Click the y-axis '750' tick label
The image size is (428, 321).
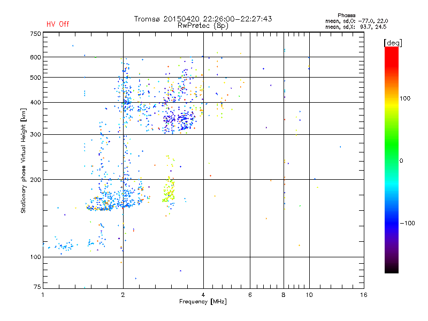click(35, 34)
